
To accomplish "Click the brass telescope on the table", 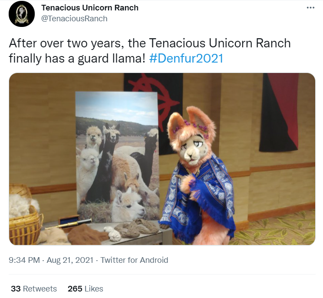I will click(69, 225).
